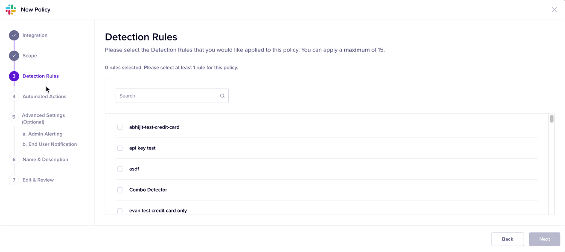Jump to End User Notification sub-step
This screenshot has width=565, height=252.
tap(50, 144)
